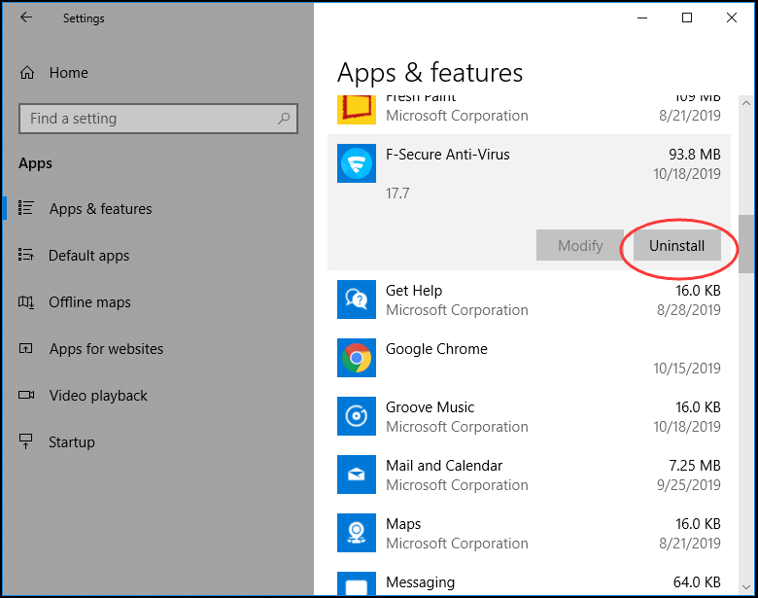Click the 9/25/2019 install date

click(688, 485)
